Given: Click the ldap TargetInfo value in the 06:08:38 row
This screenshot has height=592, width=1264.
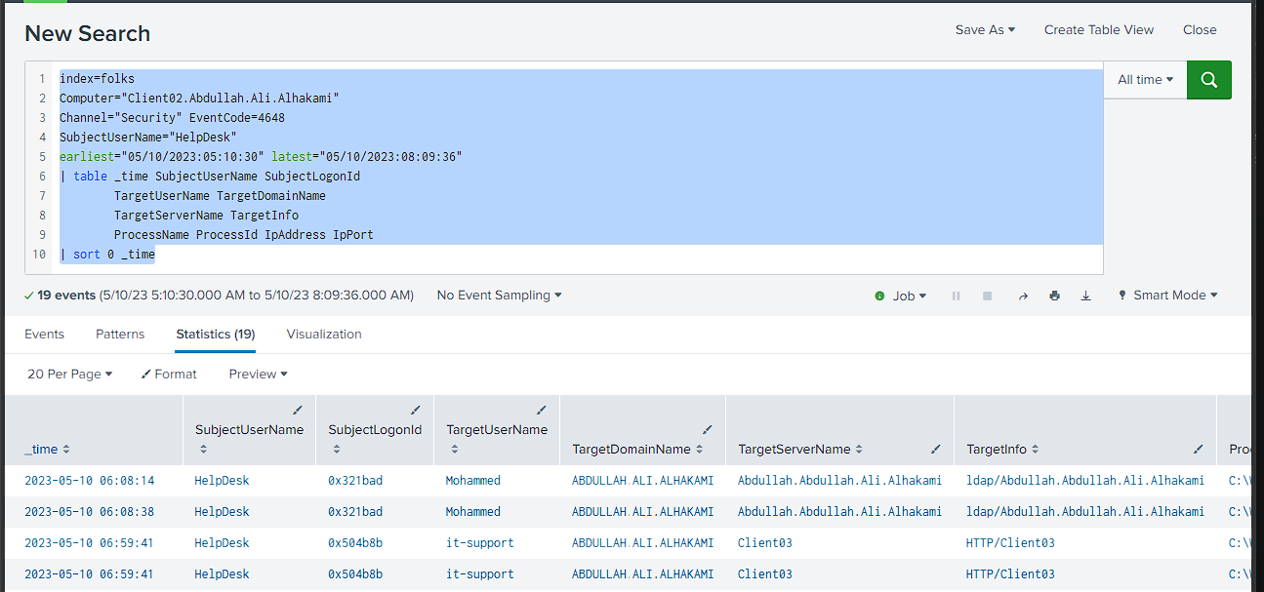Looking at the screenshot, I should [x=1085, y=512].
